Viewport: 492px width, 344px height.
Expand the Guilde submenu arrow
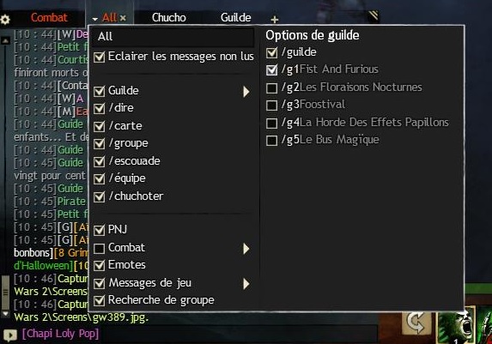click(x=246, y=92)
